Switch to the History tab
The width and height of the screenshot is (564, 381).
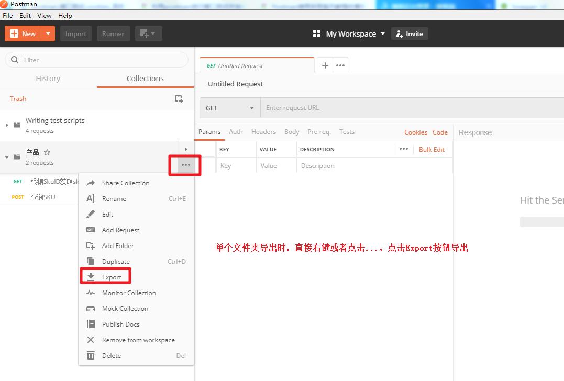tap(48, 79)
